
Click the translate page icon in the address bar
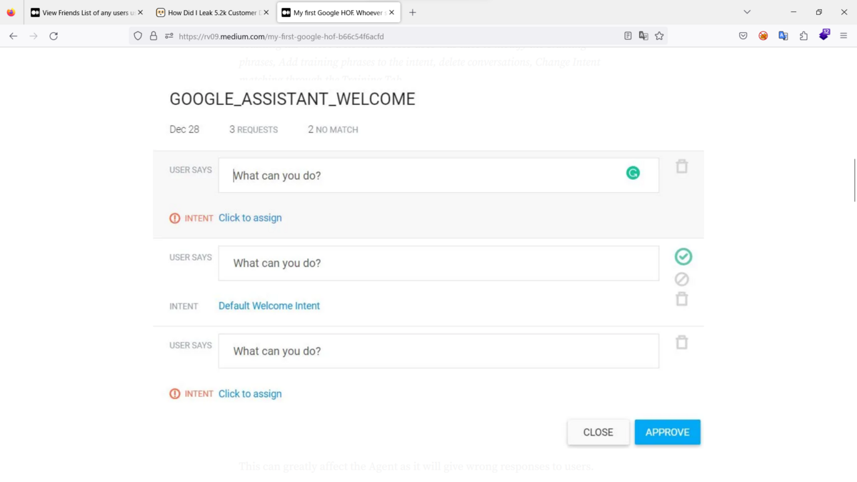tap(643, 36)
